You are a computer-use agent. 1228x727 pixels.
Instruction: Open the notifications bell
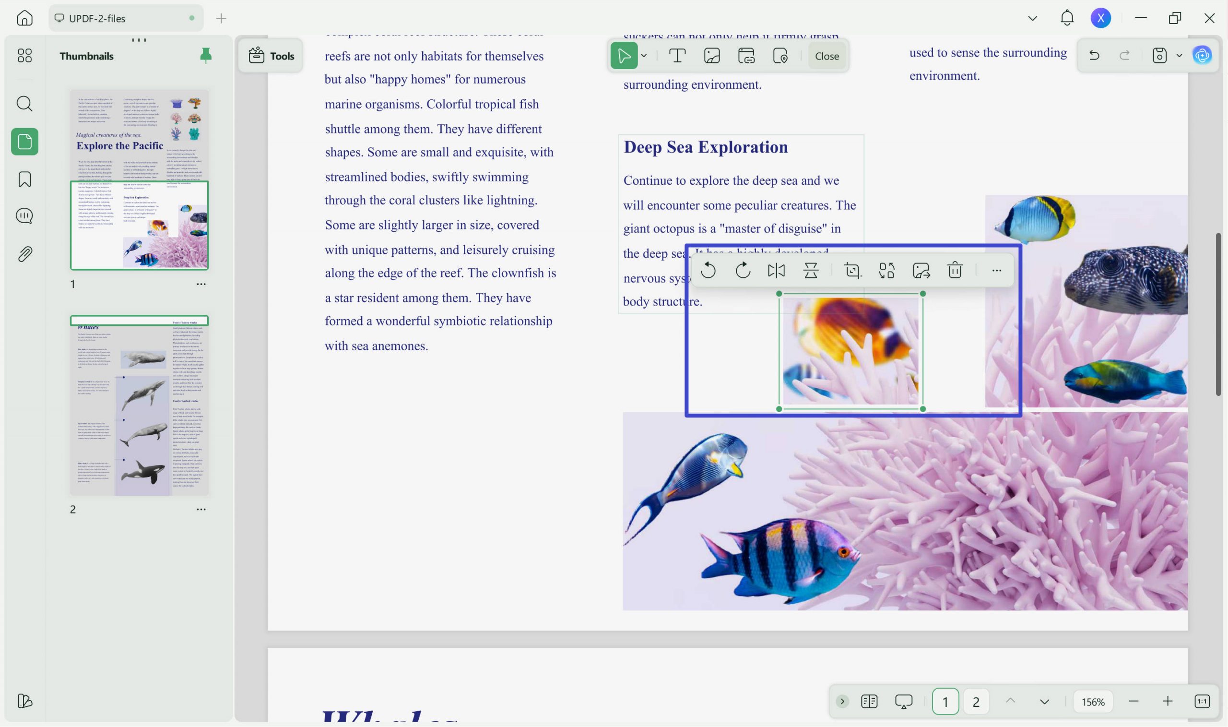pos(1067,18)
